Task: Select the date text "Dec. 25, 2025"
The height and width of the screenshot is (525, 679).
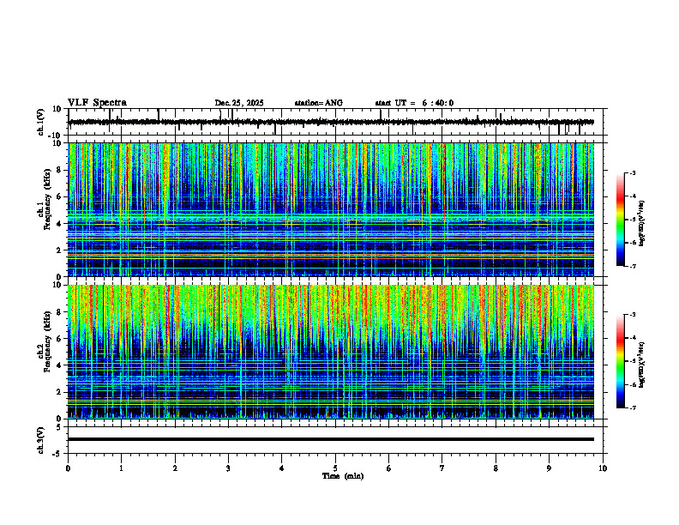Action: [239, 103]
